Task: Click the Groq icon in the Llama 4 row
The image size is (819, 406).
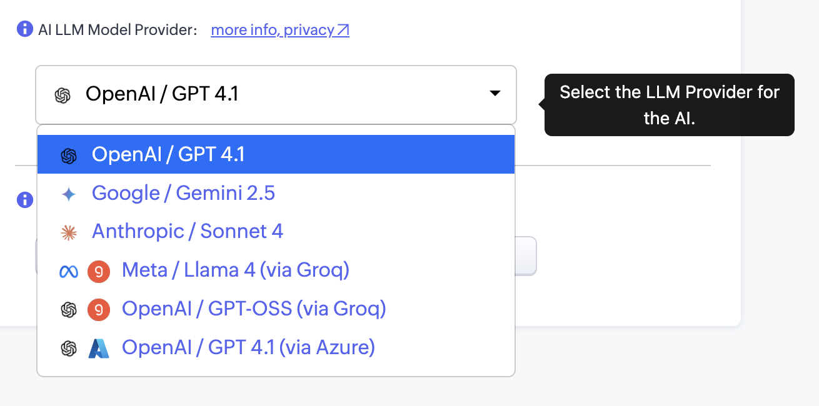Action: coord(99,271)
